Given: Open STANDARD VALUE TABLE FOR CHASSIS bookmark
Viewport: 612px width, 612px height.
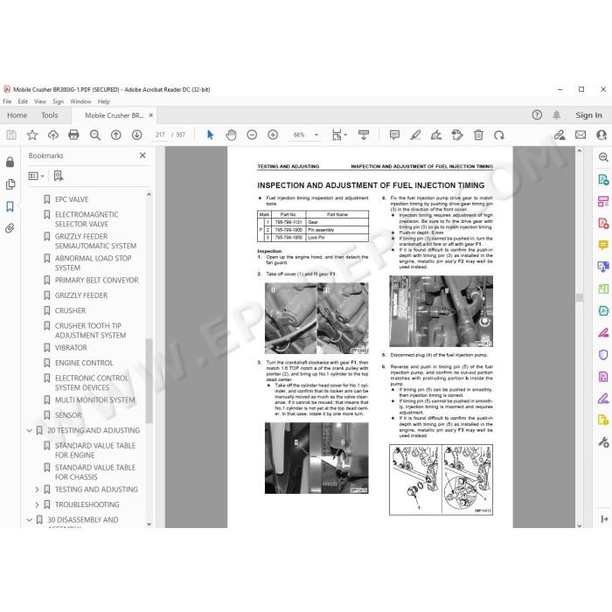Looking at the screenshot, I should coord(95,472).
